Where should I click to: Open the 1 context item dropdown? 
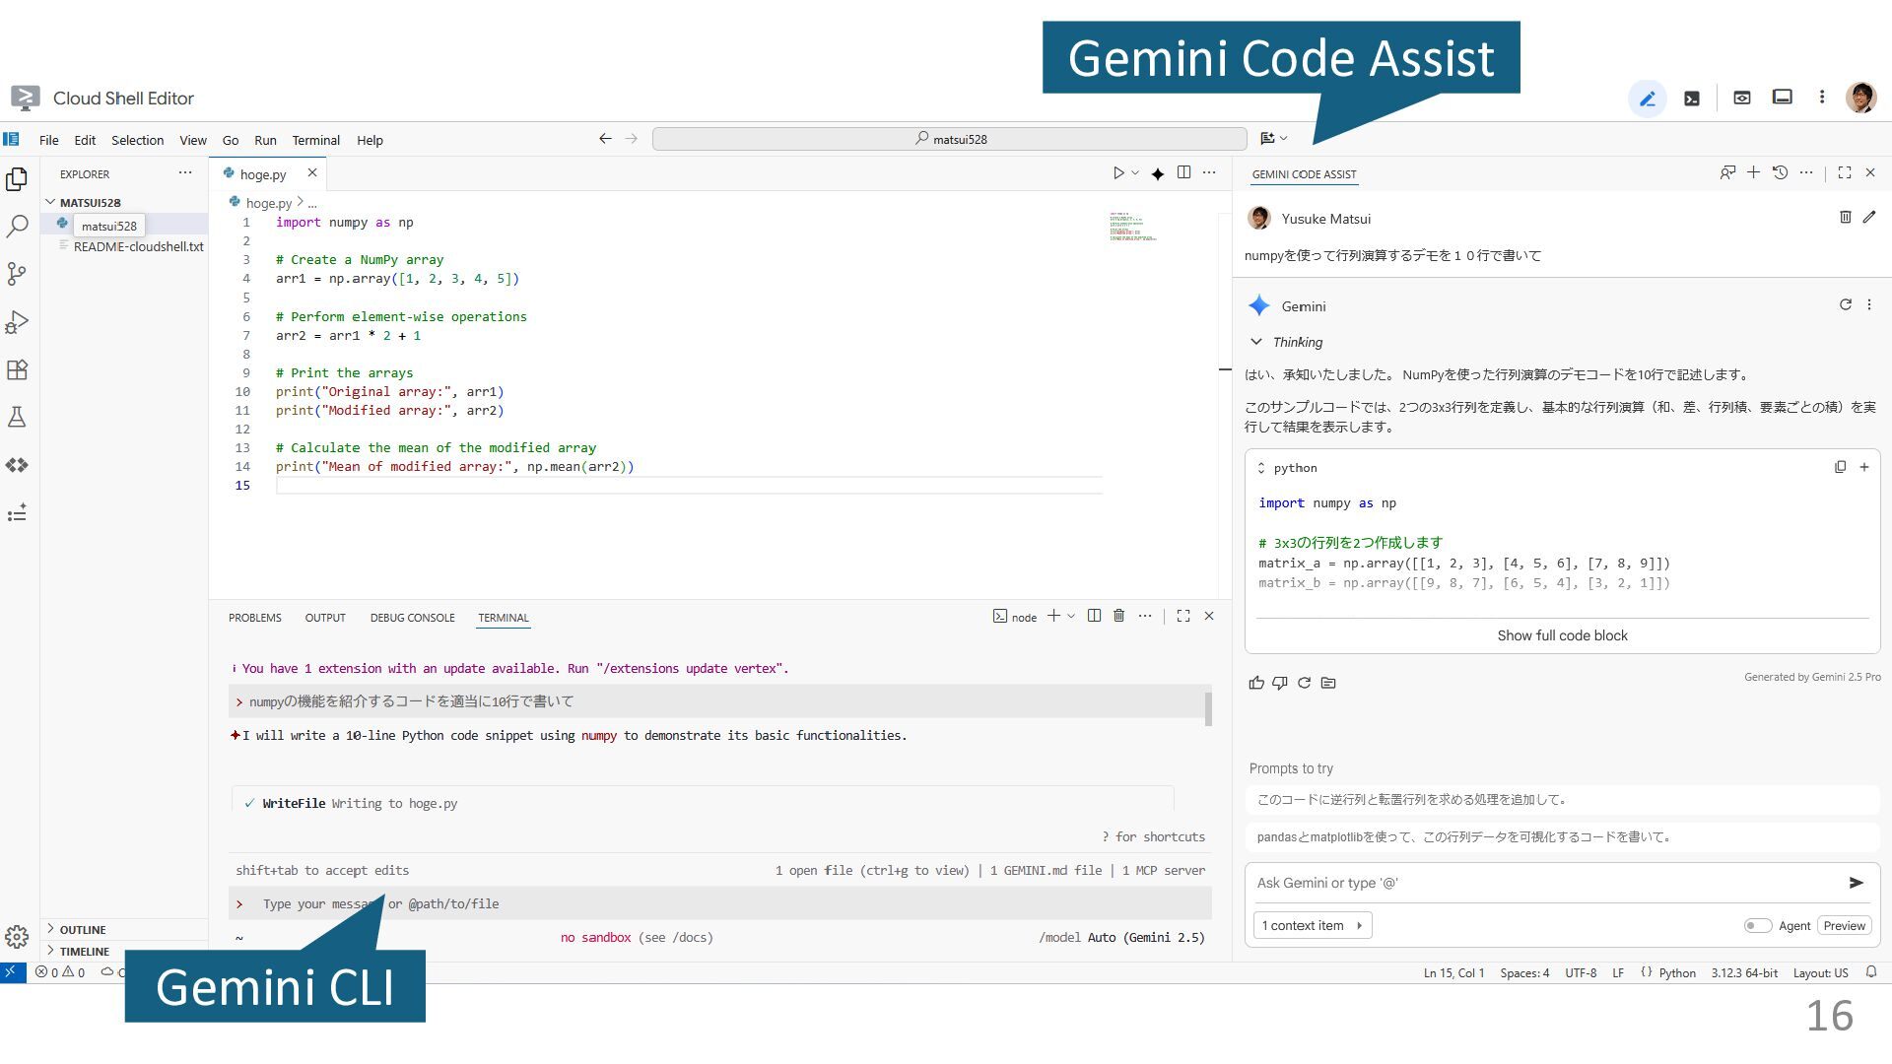point(1313,925)
